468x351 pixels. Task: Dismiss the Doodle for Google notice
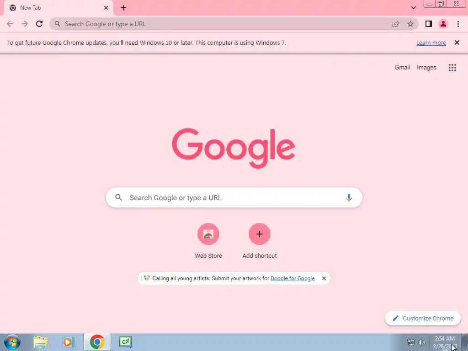pos(324,278)
